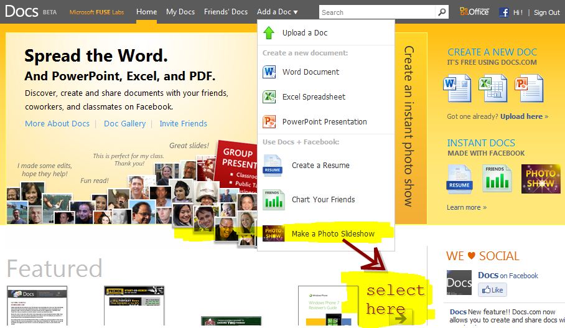The height and width of the screenshot is (328, 565).
Task: Click the green next arrow in Featured
Action: coord(401,318)
